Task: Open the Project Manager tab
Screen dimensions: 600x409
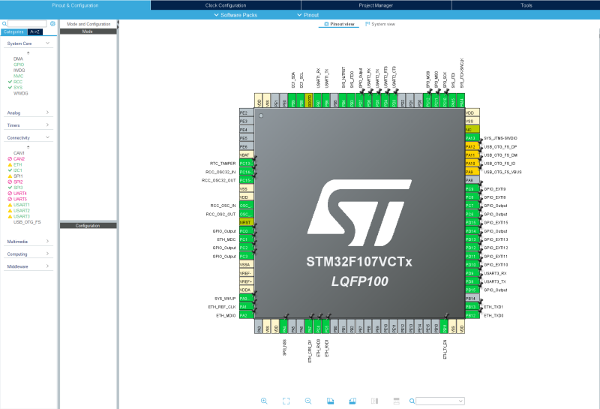Action: 376,5
